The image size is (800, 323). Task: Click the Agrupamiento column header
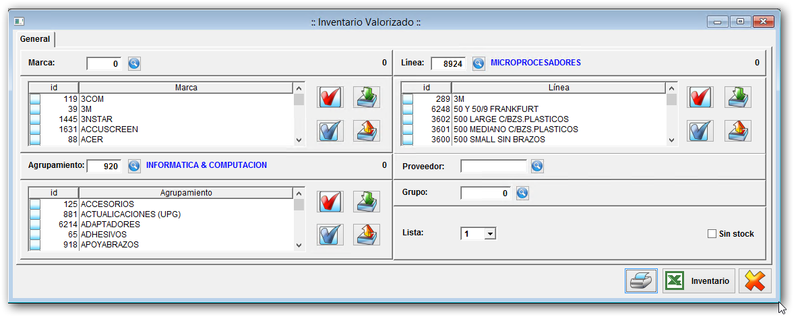pos(186,193)
